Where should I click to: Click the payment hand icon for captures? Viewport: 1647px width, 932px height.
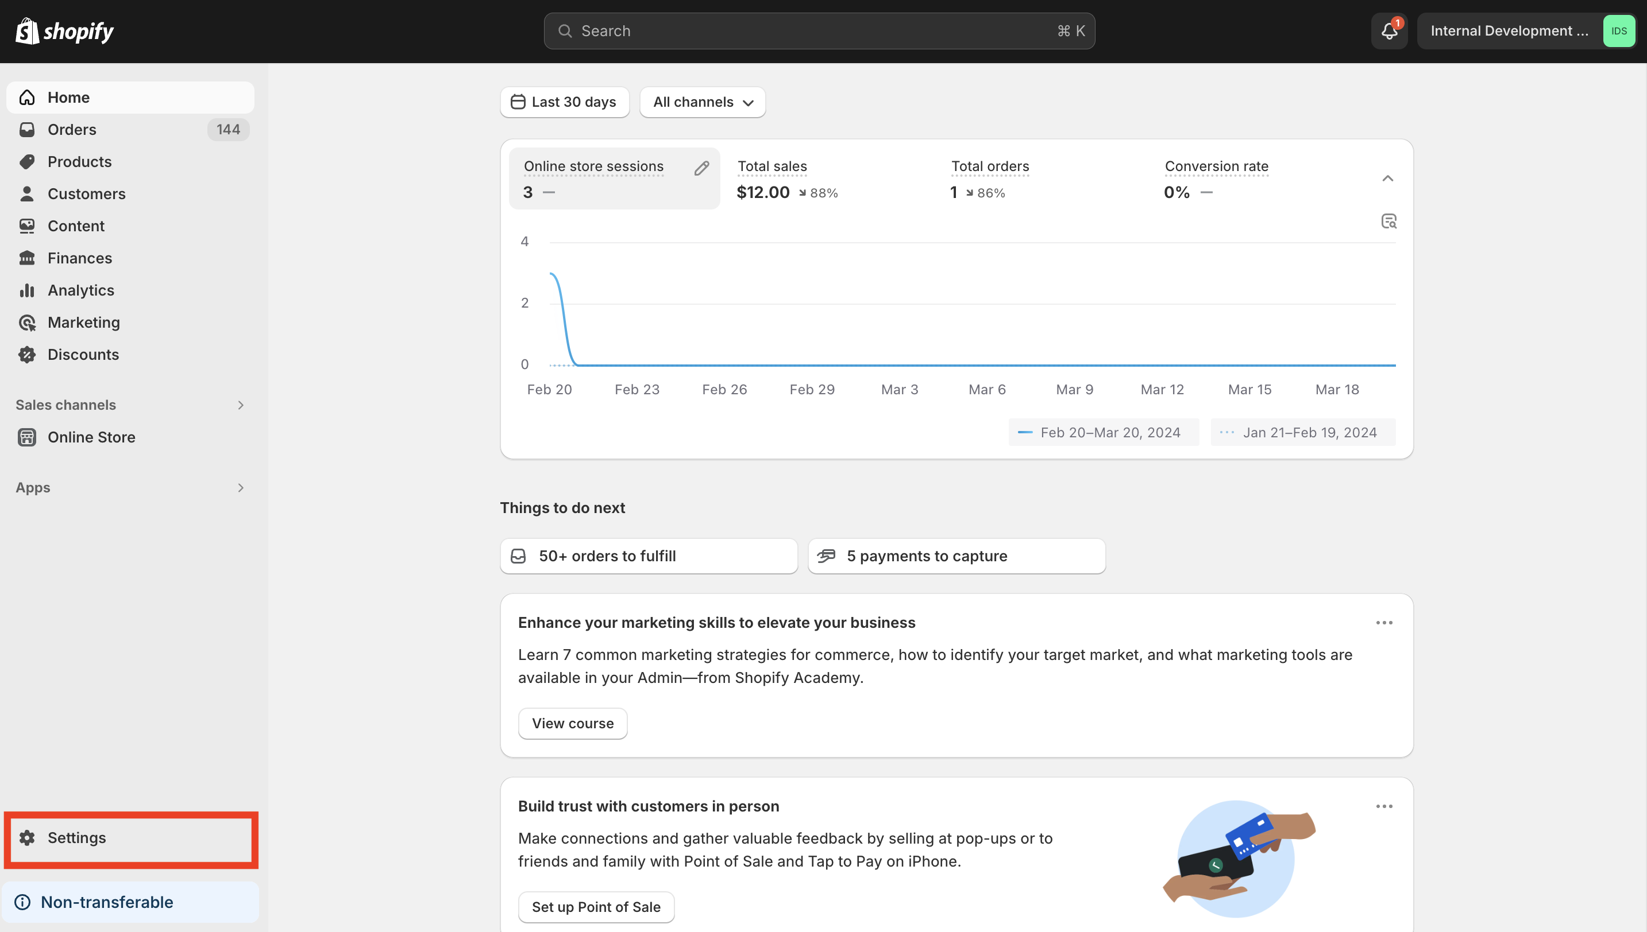pyautogui.click(x=827, y=555)
